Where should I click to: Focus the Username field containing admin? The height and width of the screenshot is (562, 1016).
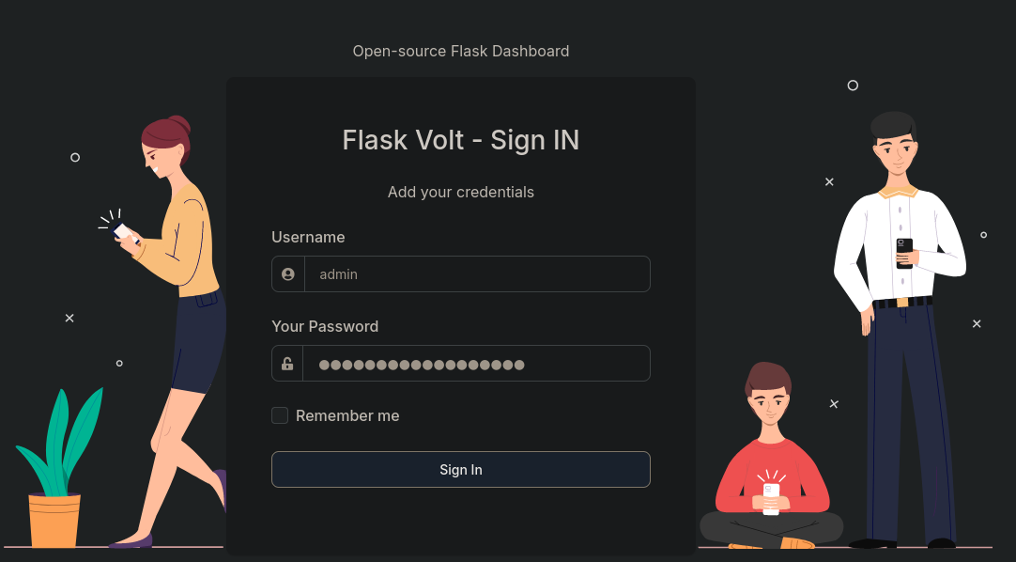[477, 274]
